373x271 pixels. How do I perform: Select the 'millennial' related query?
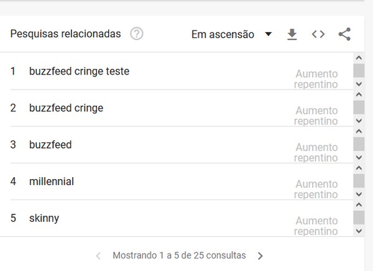click(51, 181)
